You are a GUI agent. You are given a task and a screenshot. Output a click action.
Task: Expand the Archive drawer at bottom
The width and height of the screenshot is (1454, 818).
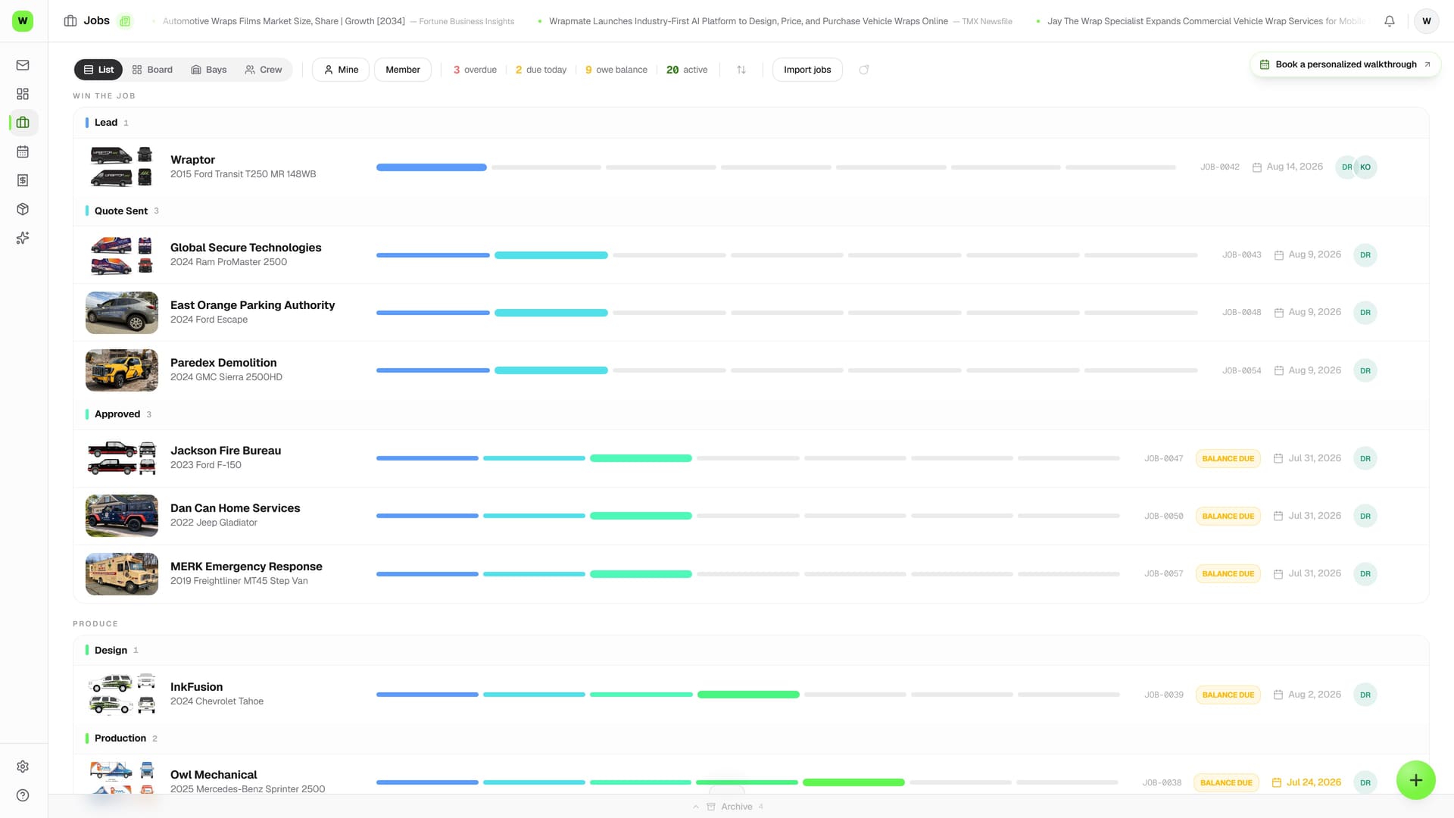(729, 807)
